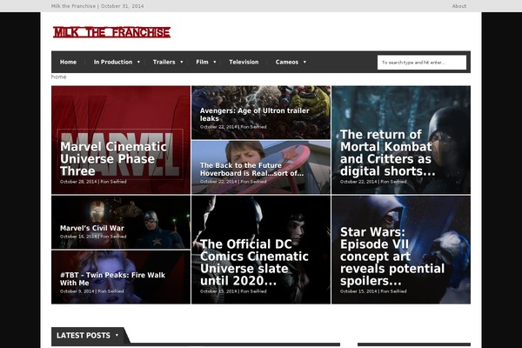Open the Cameos menu
Screen dimensions: 522x348
pyautogui.click(x=286, y=62)
